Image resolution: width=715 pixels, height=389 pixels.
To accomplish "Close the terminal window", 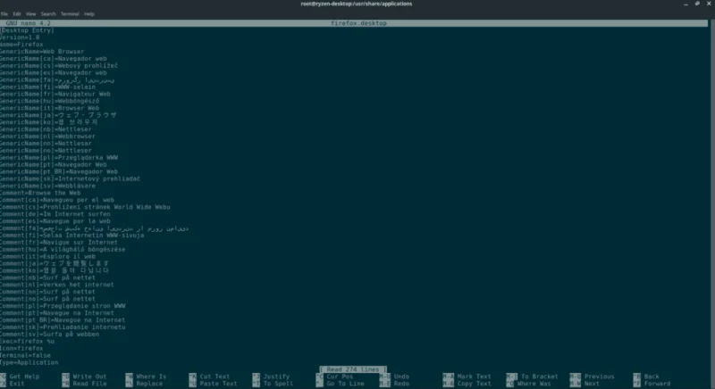I will 709,4.
